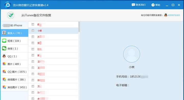Viewport: 184px width, 100px height.
Task: Tick checkbox of the 孙 contact
Action: coord(33,93)
